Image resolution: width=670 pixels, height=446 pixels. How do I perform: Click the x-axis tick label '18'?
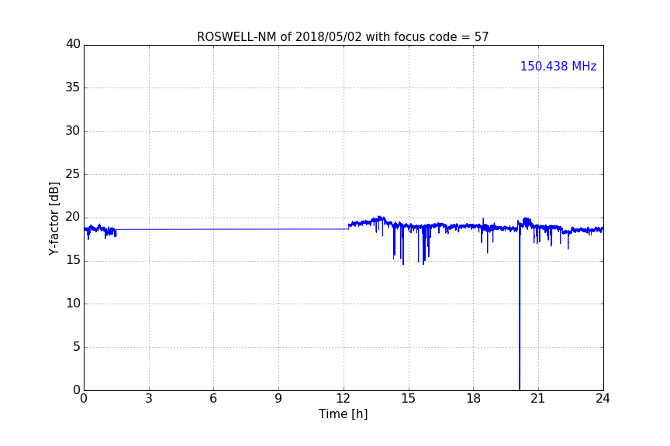coord(474,399)
